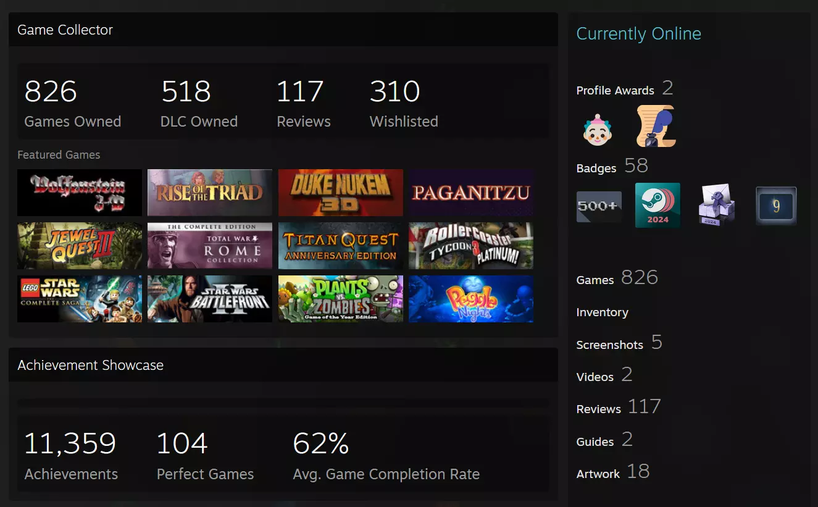View the 310 Wishlisted stat
Image resolution: width=818 pixels, height=507 pixels.
tap(404, 103)
